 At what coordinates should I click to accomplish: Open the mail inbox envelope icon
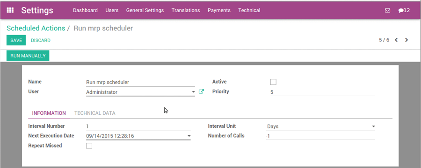[387, 10]
